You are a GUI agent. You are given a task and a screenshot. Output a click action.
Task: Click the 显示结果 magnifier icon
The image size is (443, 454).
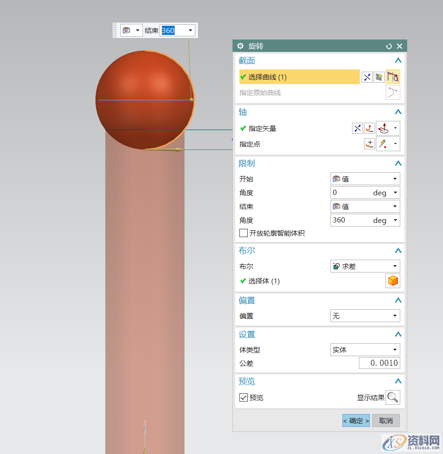point(393,397)
